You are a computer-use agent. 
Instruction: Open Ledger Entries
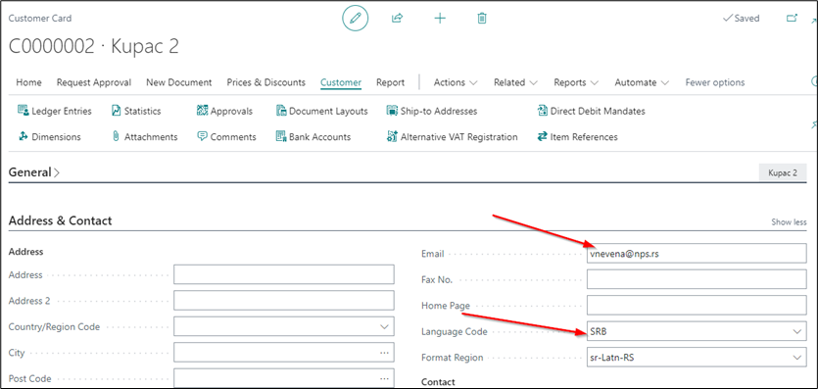pyautogui.click(x=55, y=111)
